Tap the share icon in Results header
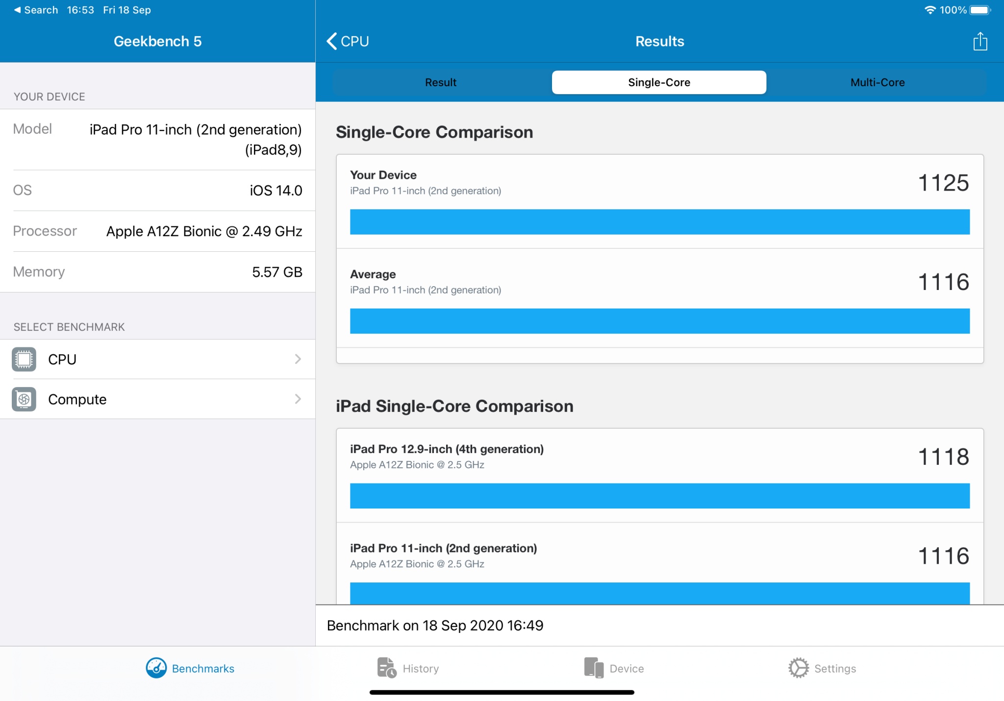This screenshot has width=1004, height=701. 979,41
